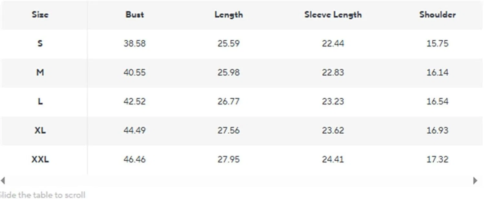Select the Sleeve Length column header

(333, 15)
